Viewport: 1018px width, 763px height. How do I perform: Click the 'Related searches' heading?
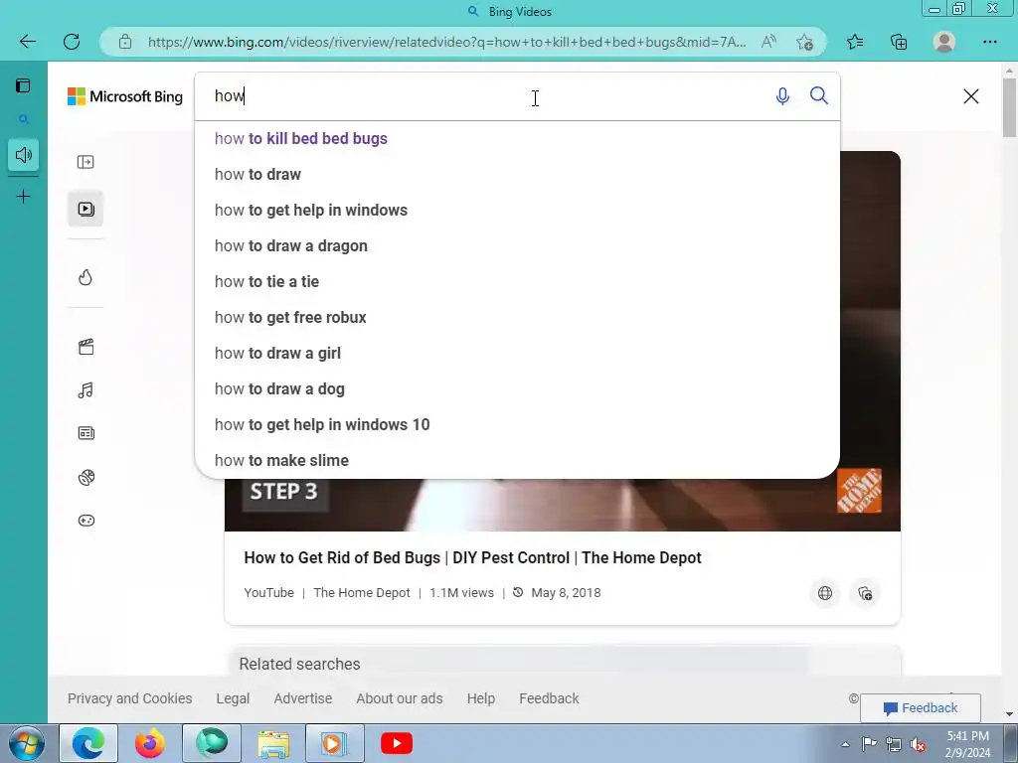299,664
